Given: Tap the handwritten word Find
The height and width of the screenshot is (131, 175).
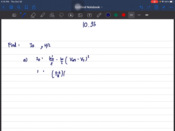Looking at the screenshot, I should (12, 45).
